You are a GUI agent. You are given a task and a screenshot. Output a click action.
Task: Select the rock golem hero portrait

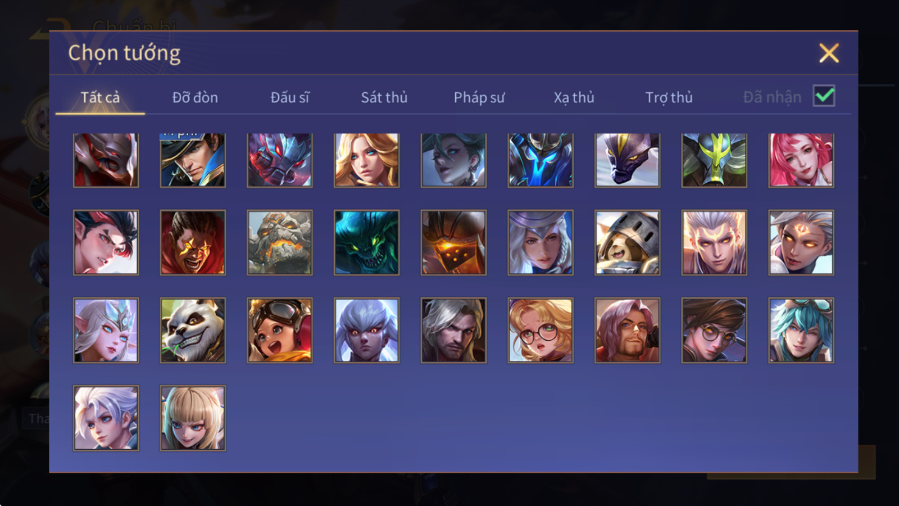pos(280,242)
